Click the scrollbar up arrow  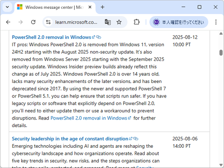pyautogui.click(x=221, y=34)
